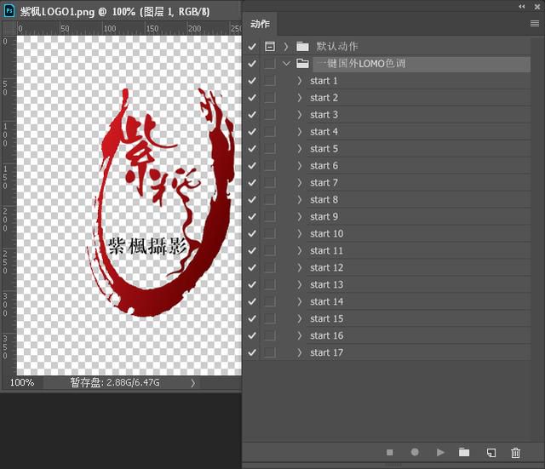The height and width of the screenshot is (469, 545).
Task: Click the 暂存盘: 2.88G/6.47G status text
Action: coord(115,383)
